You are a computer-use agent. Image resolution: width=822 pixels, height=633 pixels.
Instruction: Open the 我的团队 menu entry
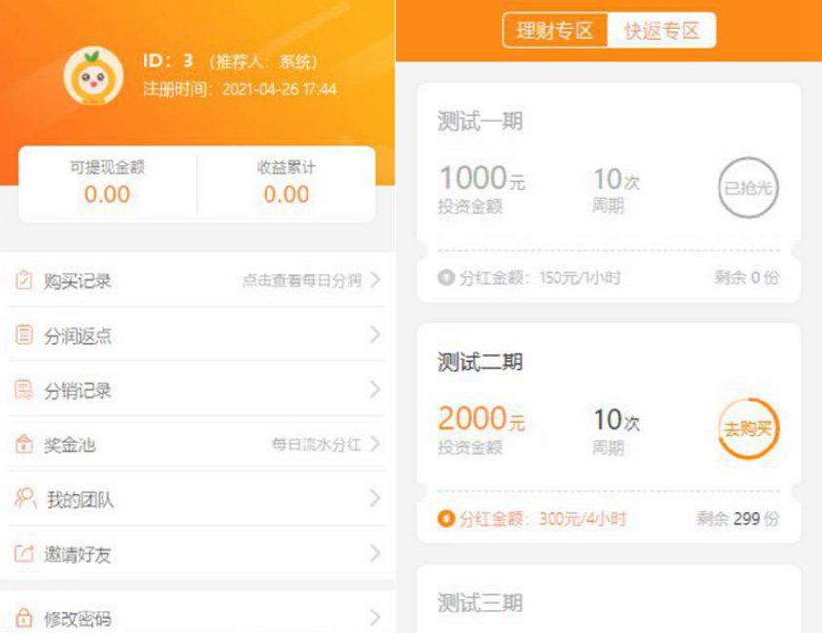pos(196,498)
